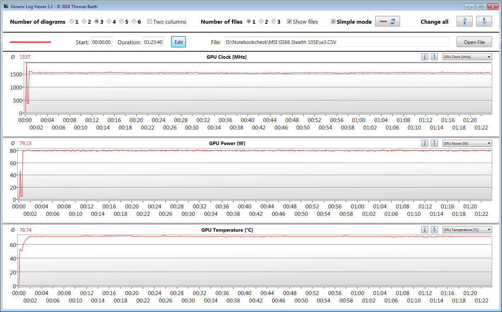Enable the Two columns checkbox
The height and width of the screenshot is (312, 502).
[x=150, y=22]
